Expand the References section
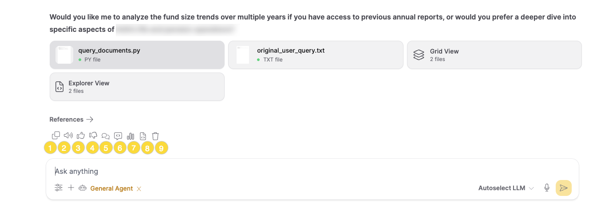 pos(71,119)
